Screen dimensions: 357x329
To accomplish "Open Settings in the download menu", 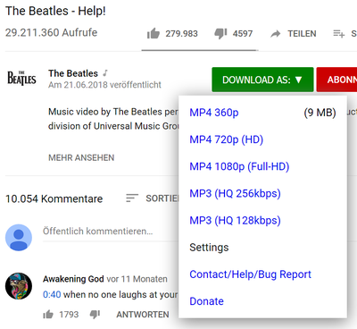I will click(x=209, y=248).
